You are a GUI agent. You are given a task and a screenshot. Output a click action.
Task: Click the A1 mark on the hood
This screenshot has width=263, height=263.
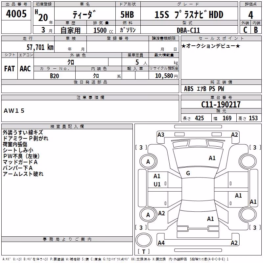212,158
